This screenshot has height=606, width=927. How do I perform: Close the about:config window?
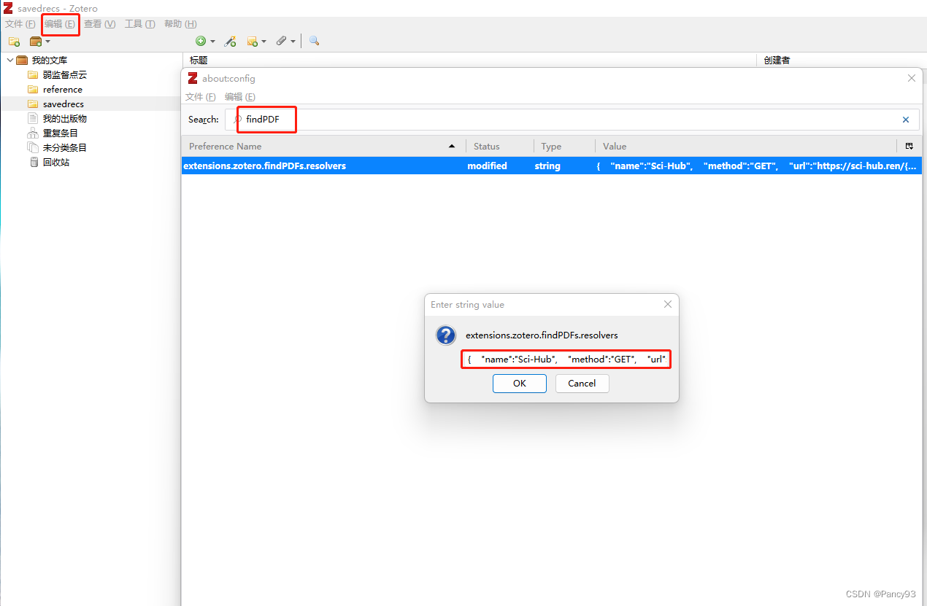(x=912, y=78)
